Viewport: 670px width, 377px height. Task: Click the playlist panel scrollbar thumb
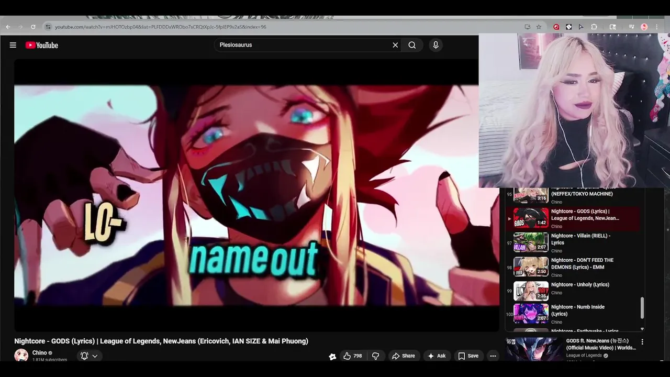pos(642,308)
